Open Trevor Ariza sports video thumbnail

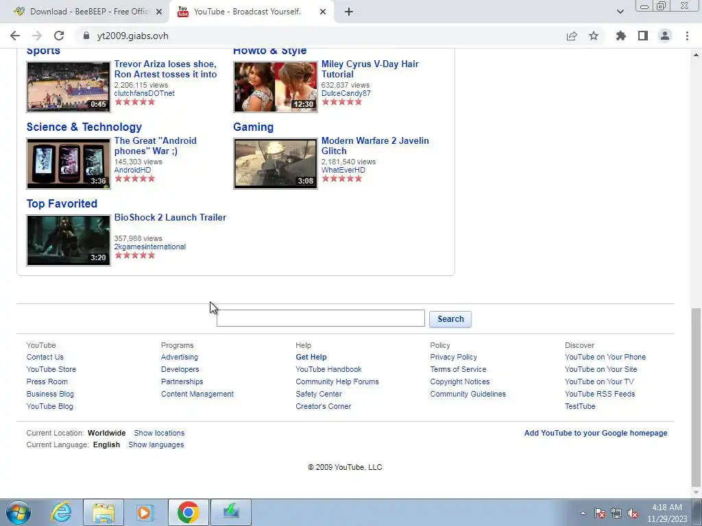pyautogui.click(x=69, y=87)
